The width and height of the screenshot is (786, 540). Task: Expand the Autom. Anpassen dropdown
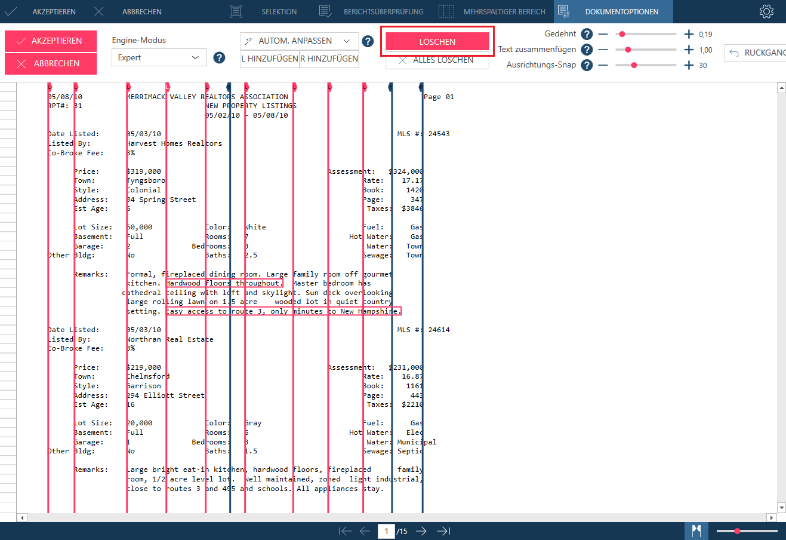[346, 41]
